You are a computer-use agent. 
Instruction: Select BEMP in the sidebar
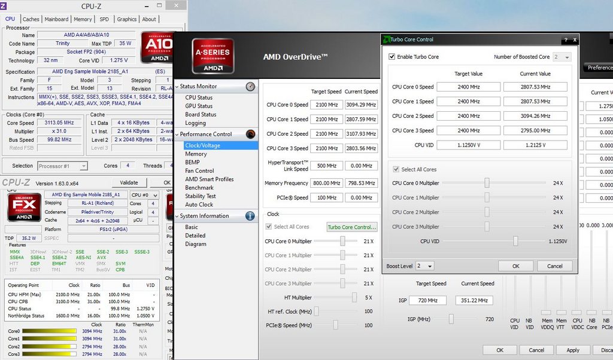(192, 163)
